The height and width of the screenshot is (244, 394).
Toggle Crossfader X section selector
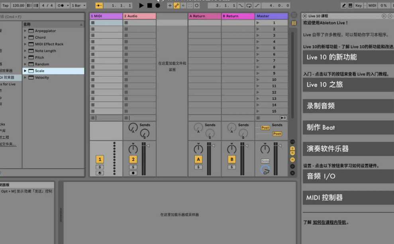292,173
